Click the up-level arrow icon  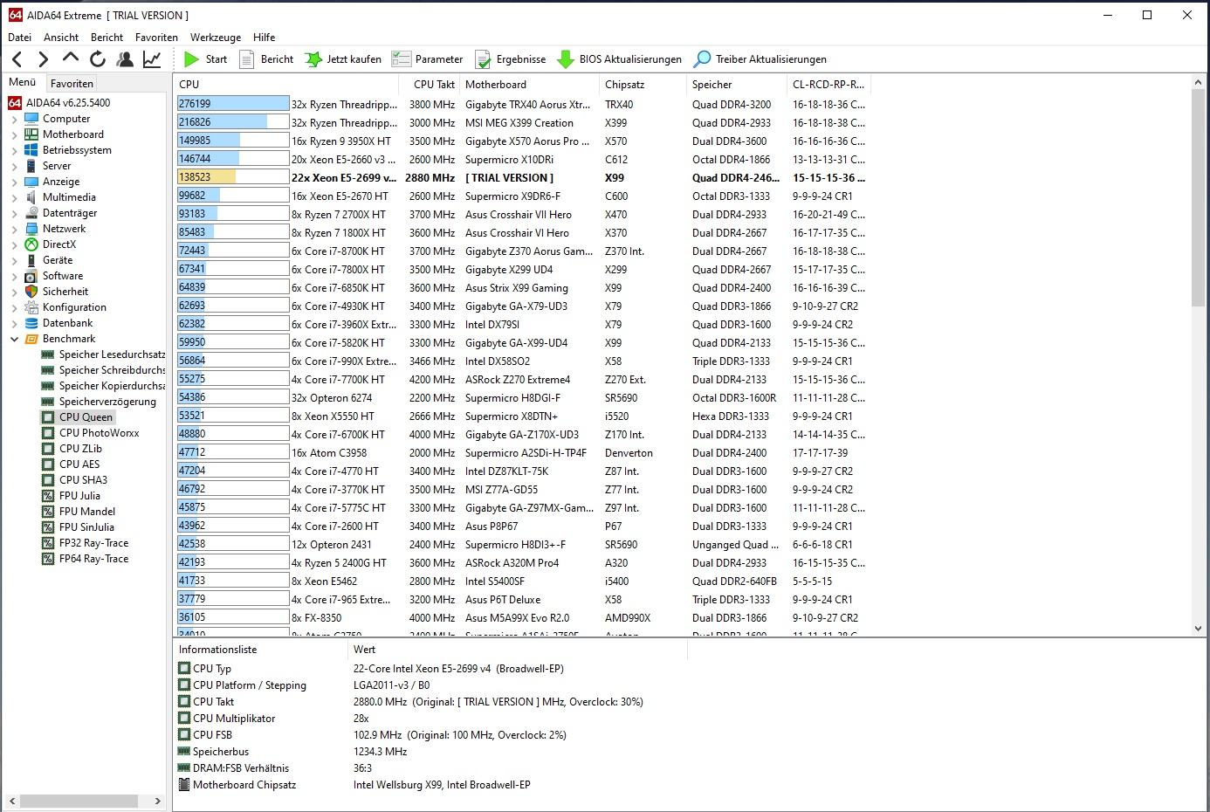click(71, 58)
